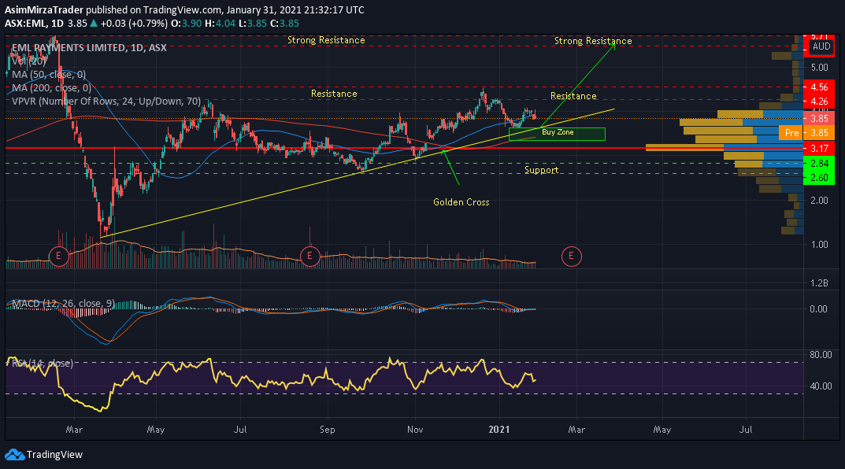Click the red 3.17 price label
845x469 pixels.
(x=819, y=149)
